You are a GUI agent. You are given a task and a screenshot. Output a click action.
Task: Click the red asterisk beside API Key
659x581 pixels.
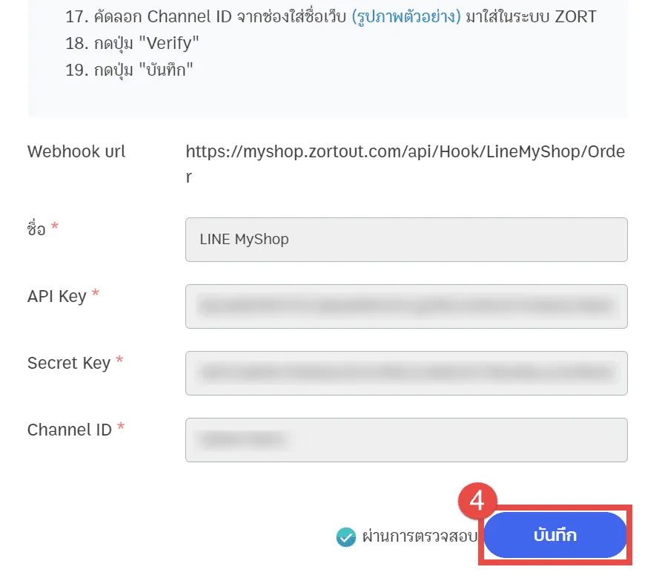coord(96,295)
